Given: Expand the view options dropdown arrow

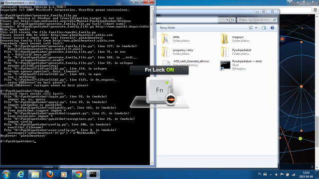Looking at the screenshot, I should (256, 28).
